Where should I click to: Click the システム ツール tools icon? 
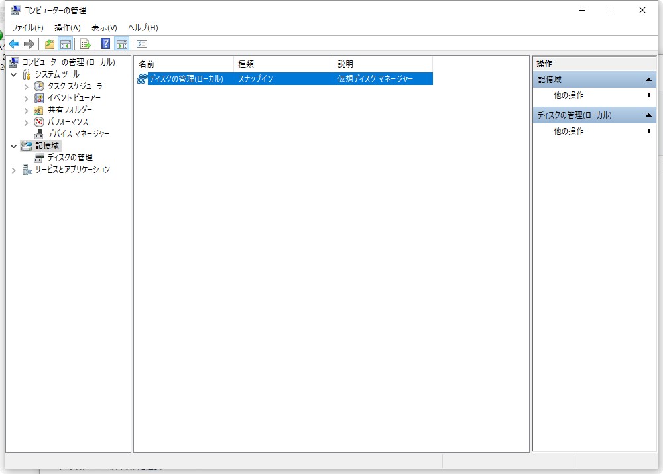tap(27, 74)
